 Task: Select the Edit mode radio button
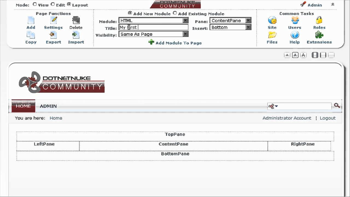click(x=53, y=4)
